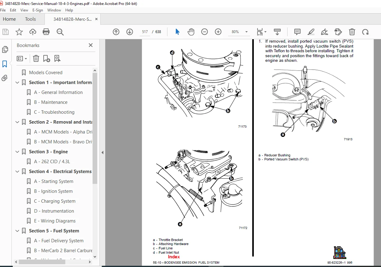Screen dimensions: 381x267
Task: Add the document to starred files
Action: 19,32
